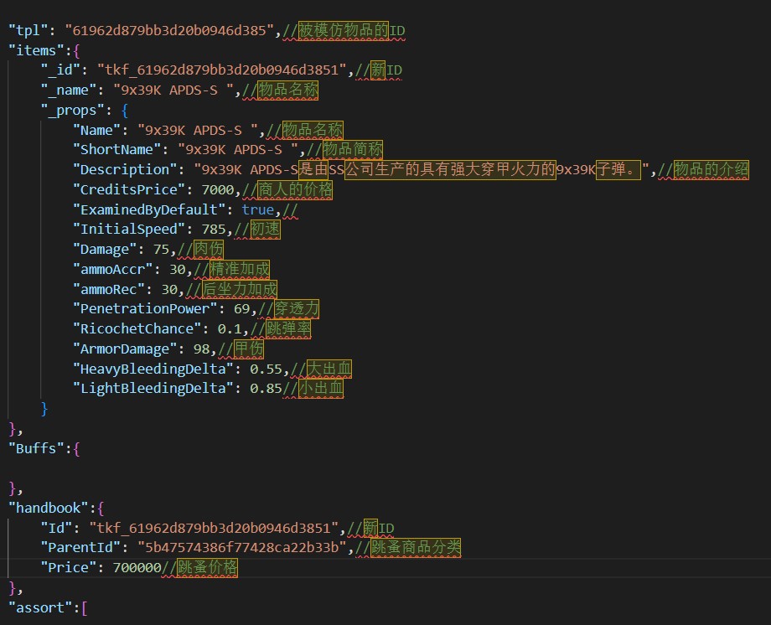Click the comment 肉伤
Viewport: 771px width, 625px height.
point(209,250)
